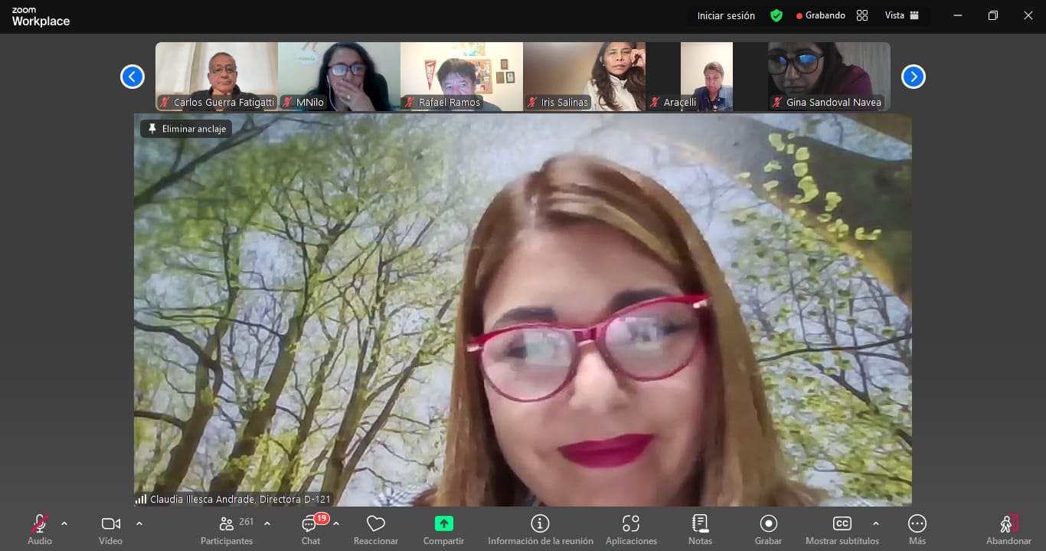Image resolution: width=1046 pixels, height=551 pixels.
Task: Select Rafael Ramos video thumbnail
Action: pos(462,77)
